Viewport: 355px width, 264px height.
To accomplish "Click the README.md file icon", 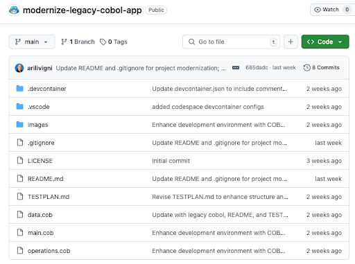I will [20, 179].
